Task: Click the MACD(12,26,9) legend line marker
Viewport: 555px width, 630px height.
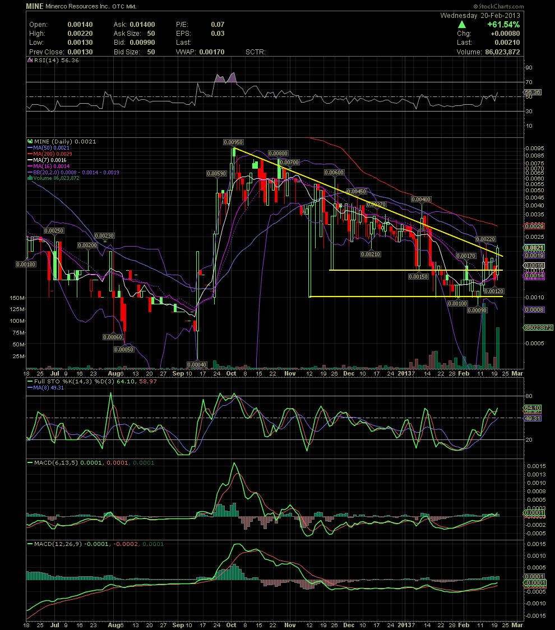Action: click(30, 544)
